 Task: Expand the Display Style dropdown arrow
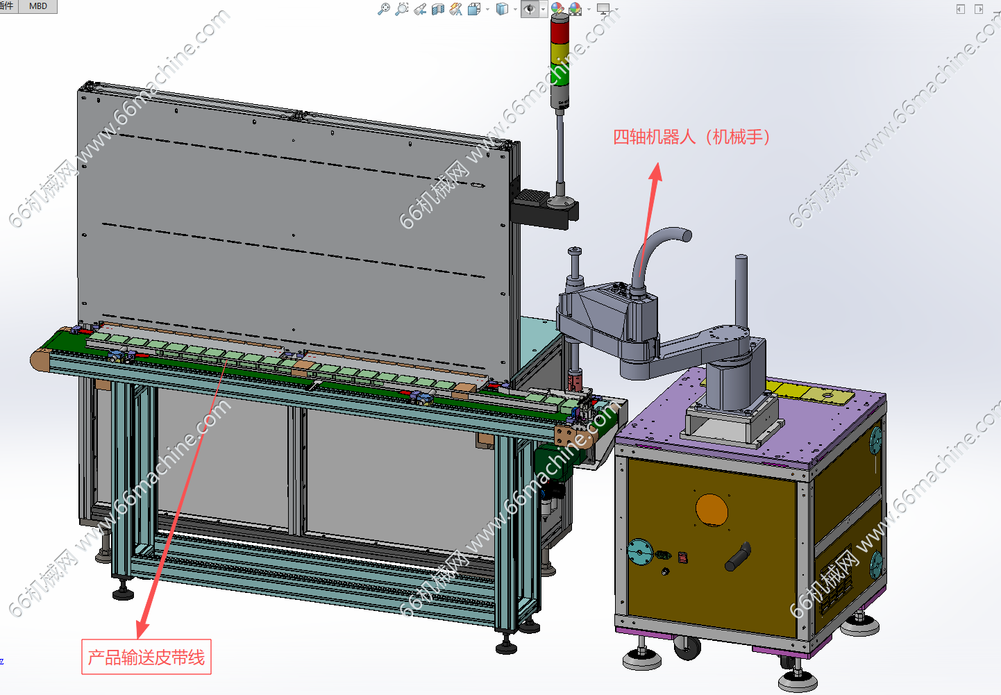coord(515,10)
